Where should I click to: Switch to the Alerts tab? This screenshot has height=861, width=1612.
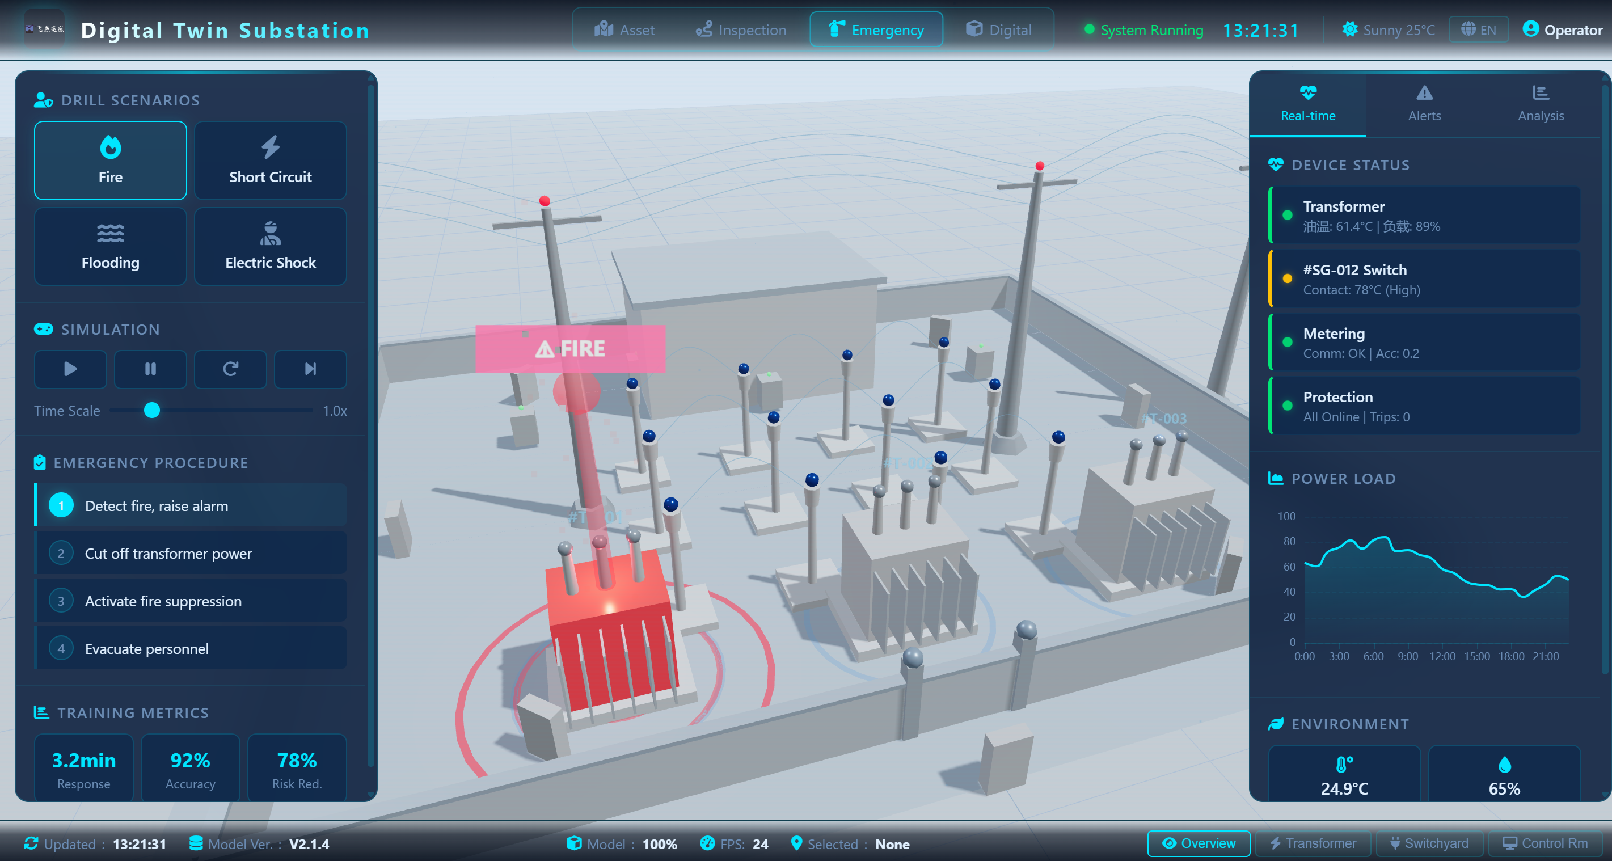pos(1424,104)
